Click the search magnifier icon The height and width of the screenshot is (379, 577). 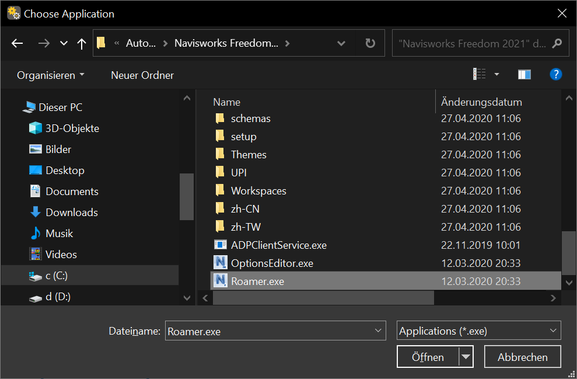(x=557, y=43)
